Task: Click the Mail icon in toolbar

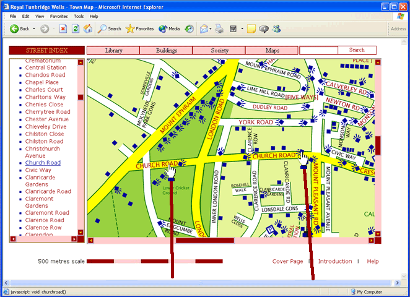Action: [x=204, y=28]
